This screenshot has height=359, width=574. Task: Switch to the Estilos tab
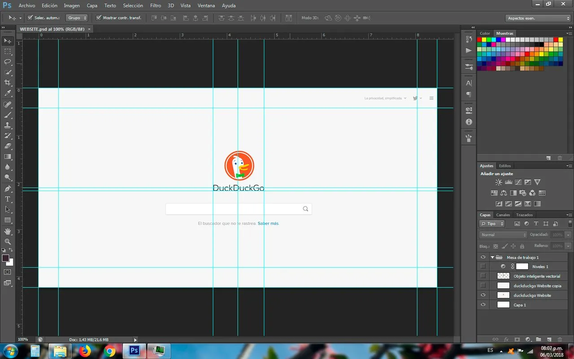click(x=505, y=166)
